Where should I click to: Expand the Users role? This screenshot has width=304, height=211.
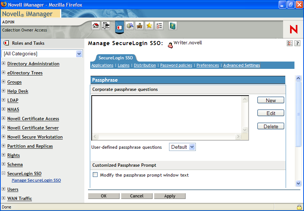click(4, 189)
